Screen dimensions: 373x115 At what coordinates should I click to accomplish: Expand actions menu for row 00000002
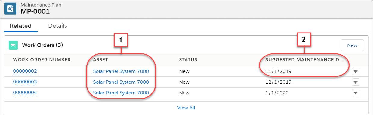[x=356, y=72]
